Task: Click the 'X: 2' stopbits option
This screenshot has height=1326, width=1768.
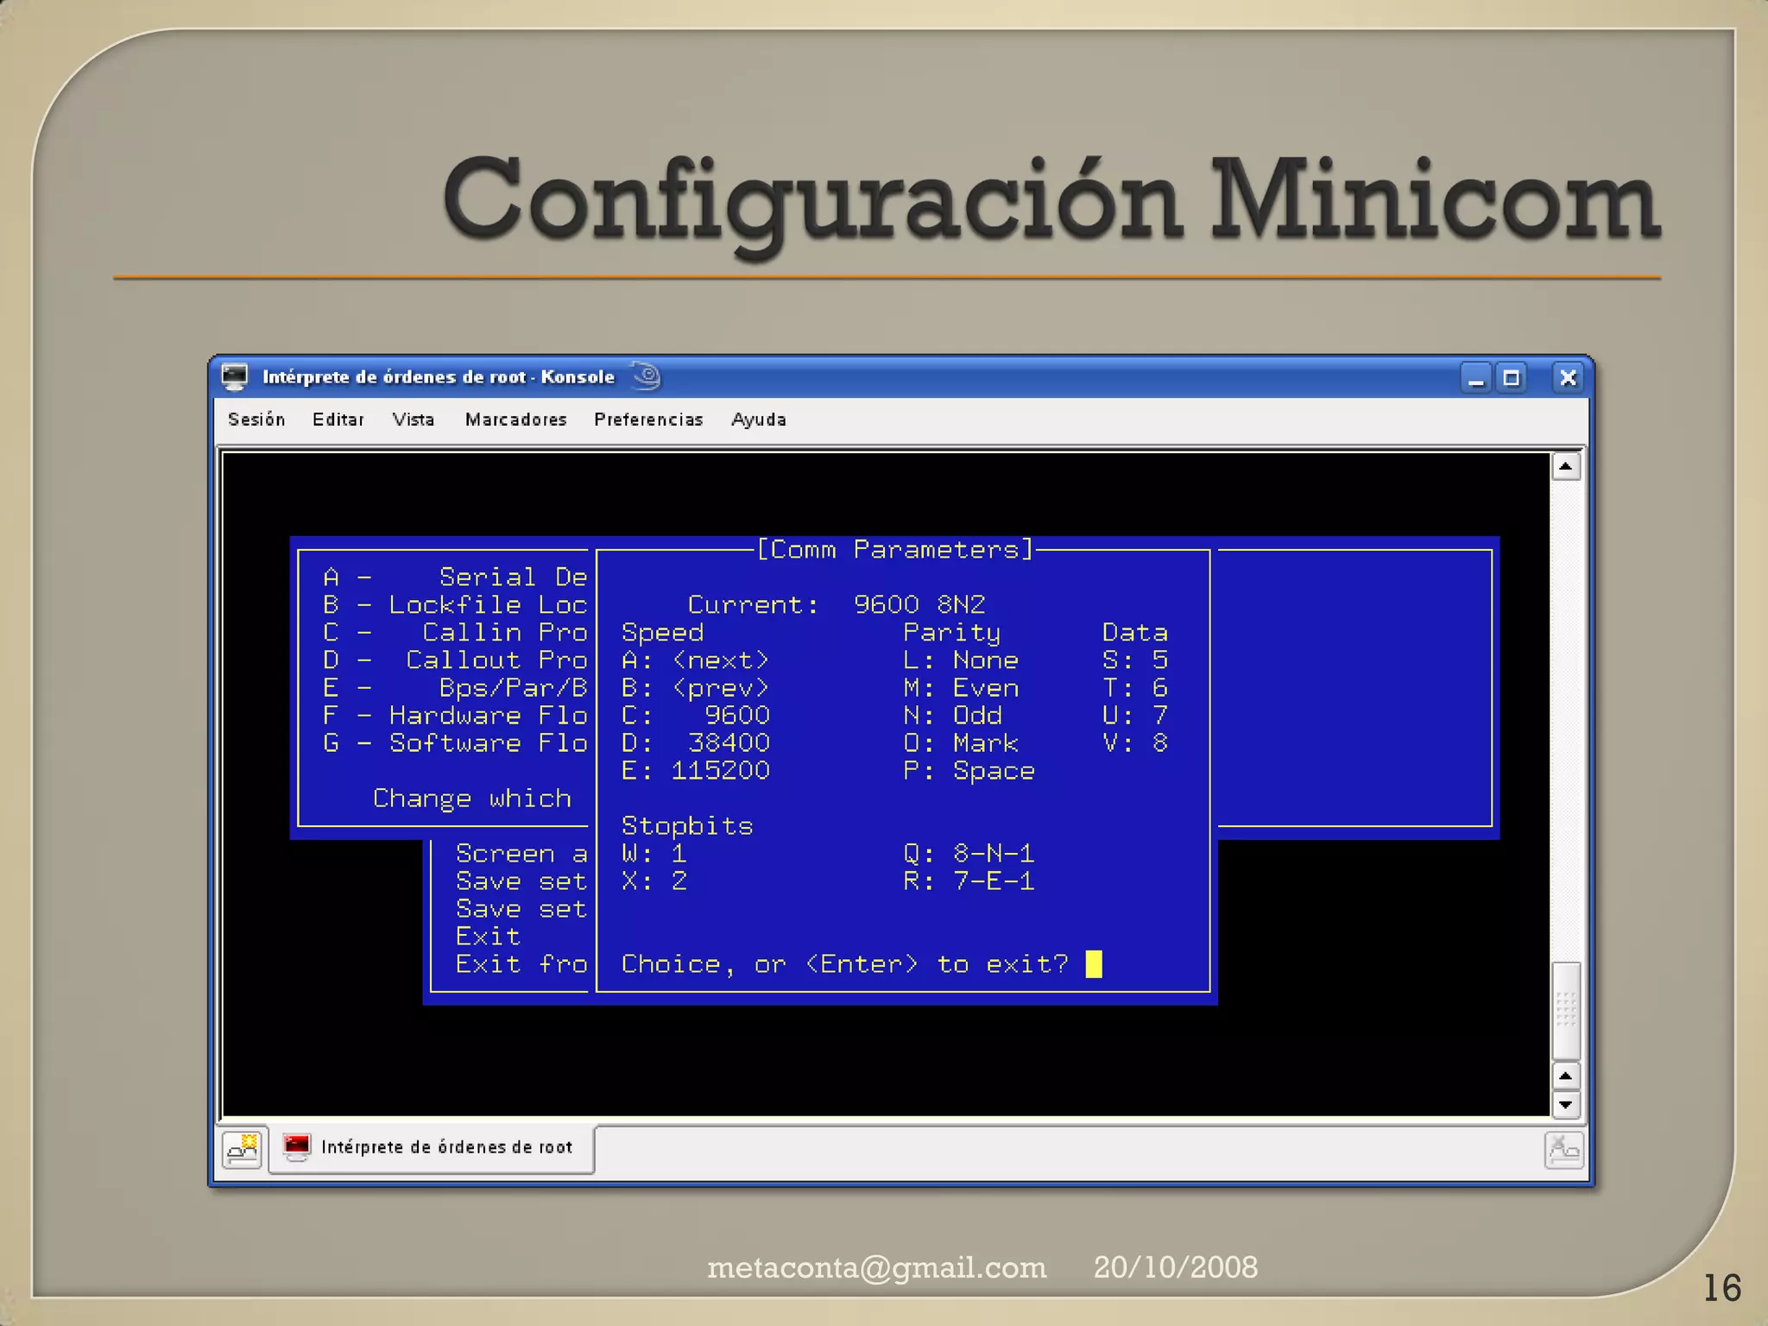Action: click(x=654, y=881)
